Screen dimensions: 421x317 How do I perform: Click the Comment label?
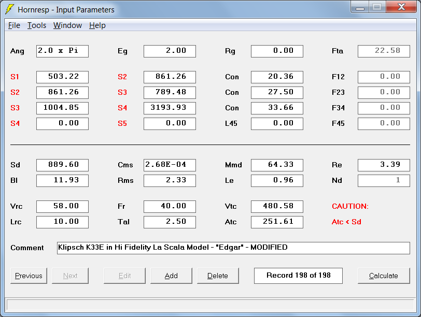tap(27, 248)
